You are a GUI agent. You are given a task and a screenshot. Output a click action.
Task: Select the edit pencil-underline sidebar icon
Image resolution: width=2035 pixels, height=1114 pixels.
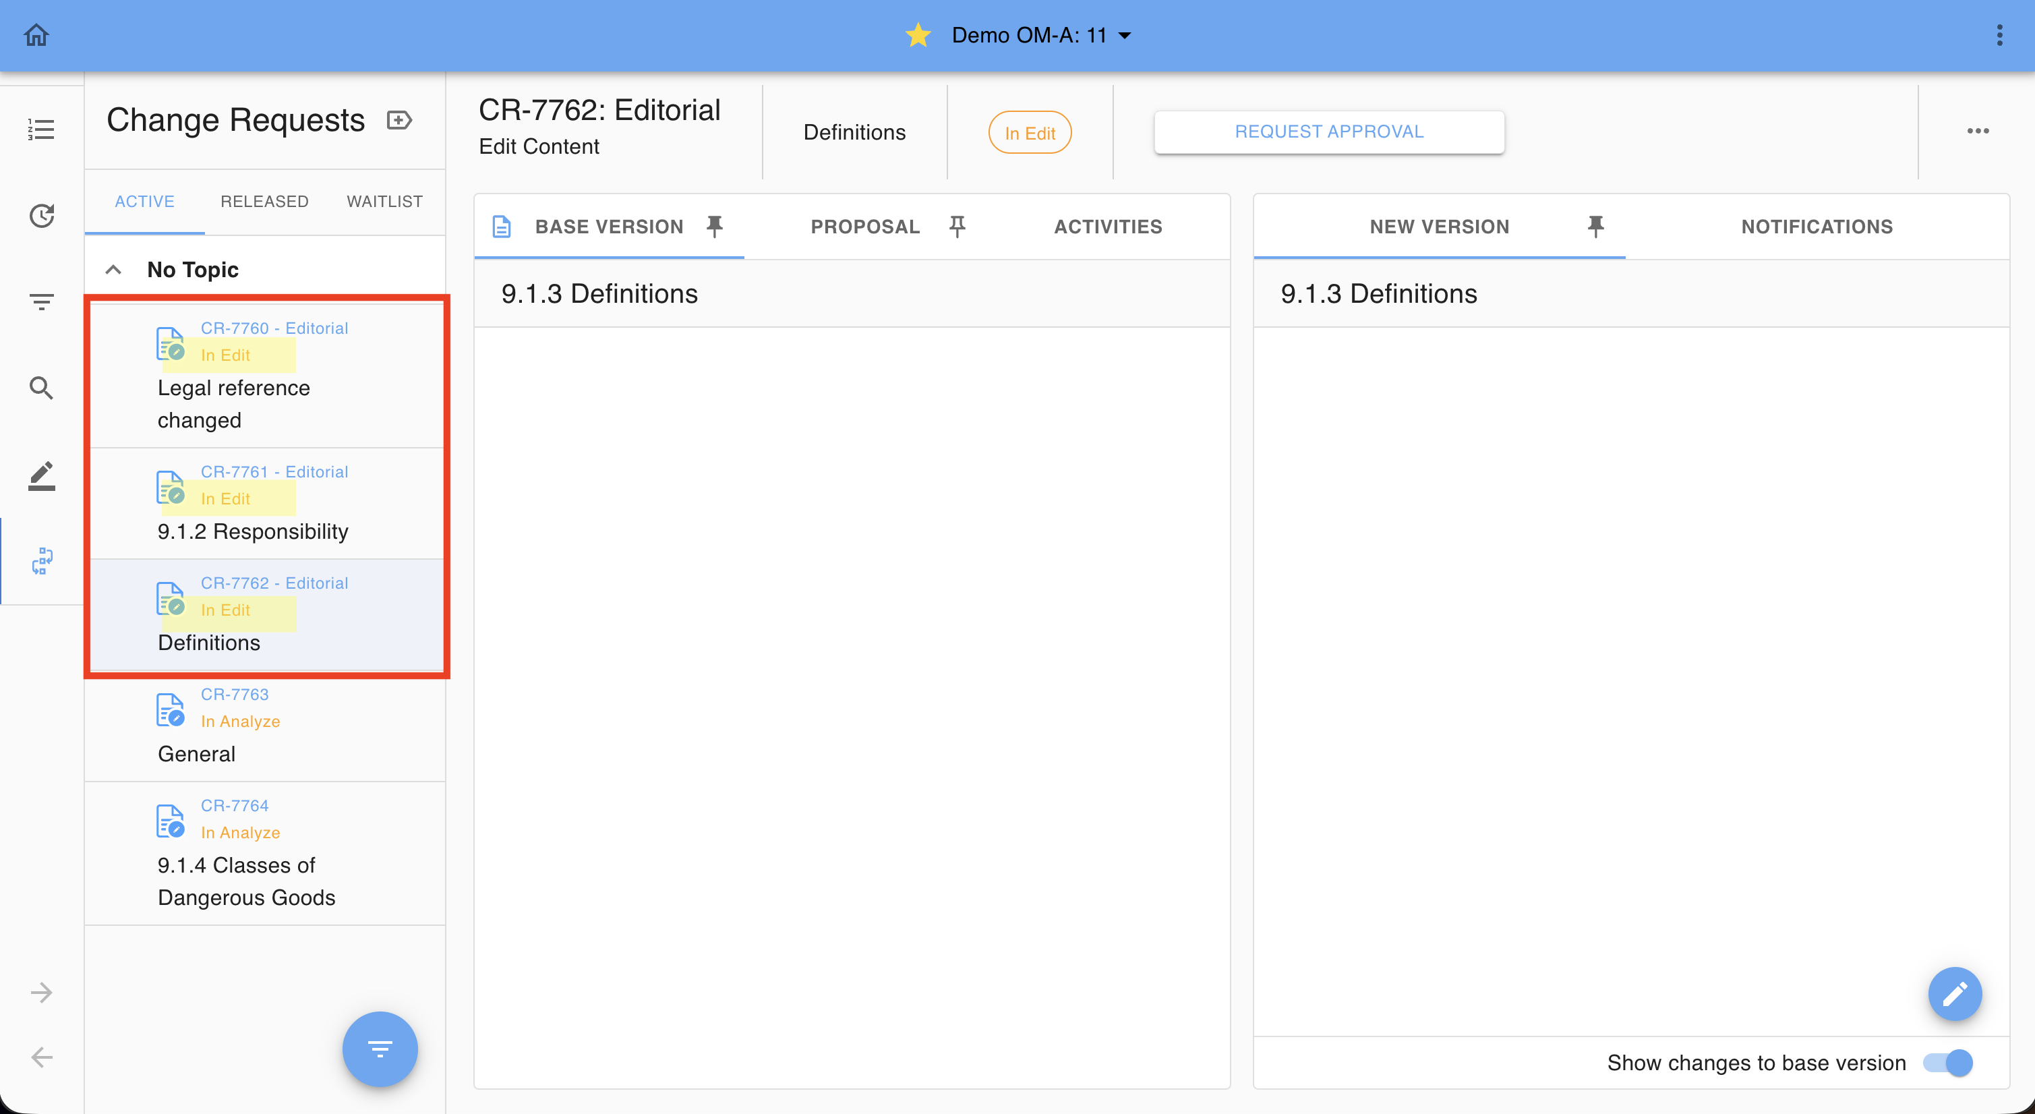tap(41, 475)
